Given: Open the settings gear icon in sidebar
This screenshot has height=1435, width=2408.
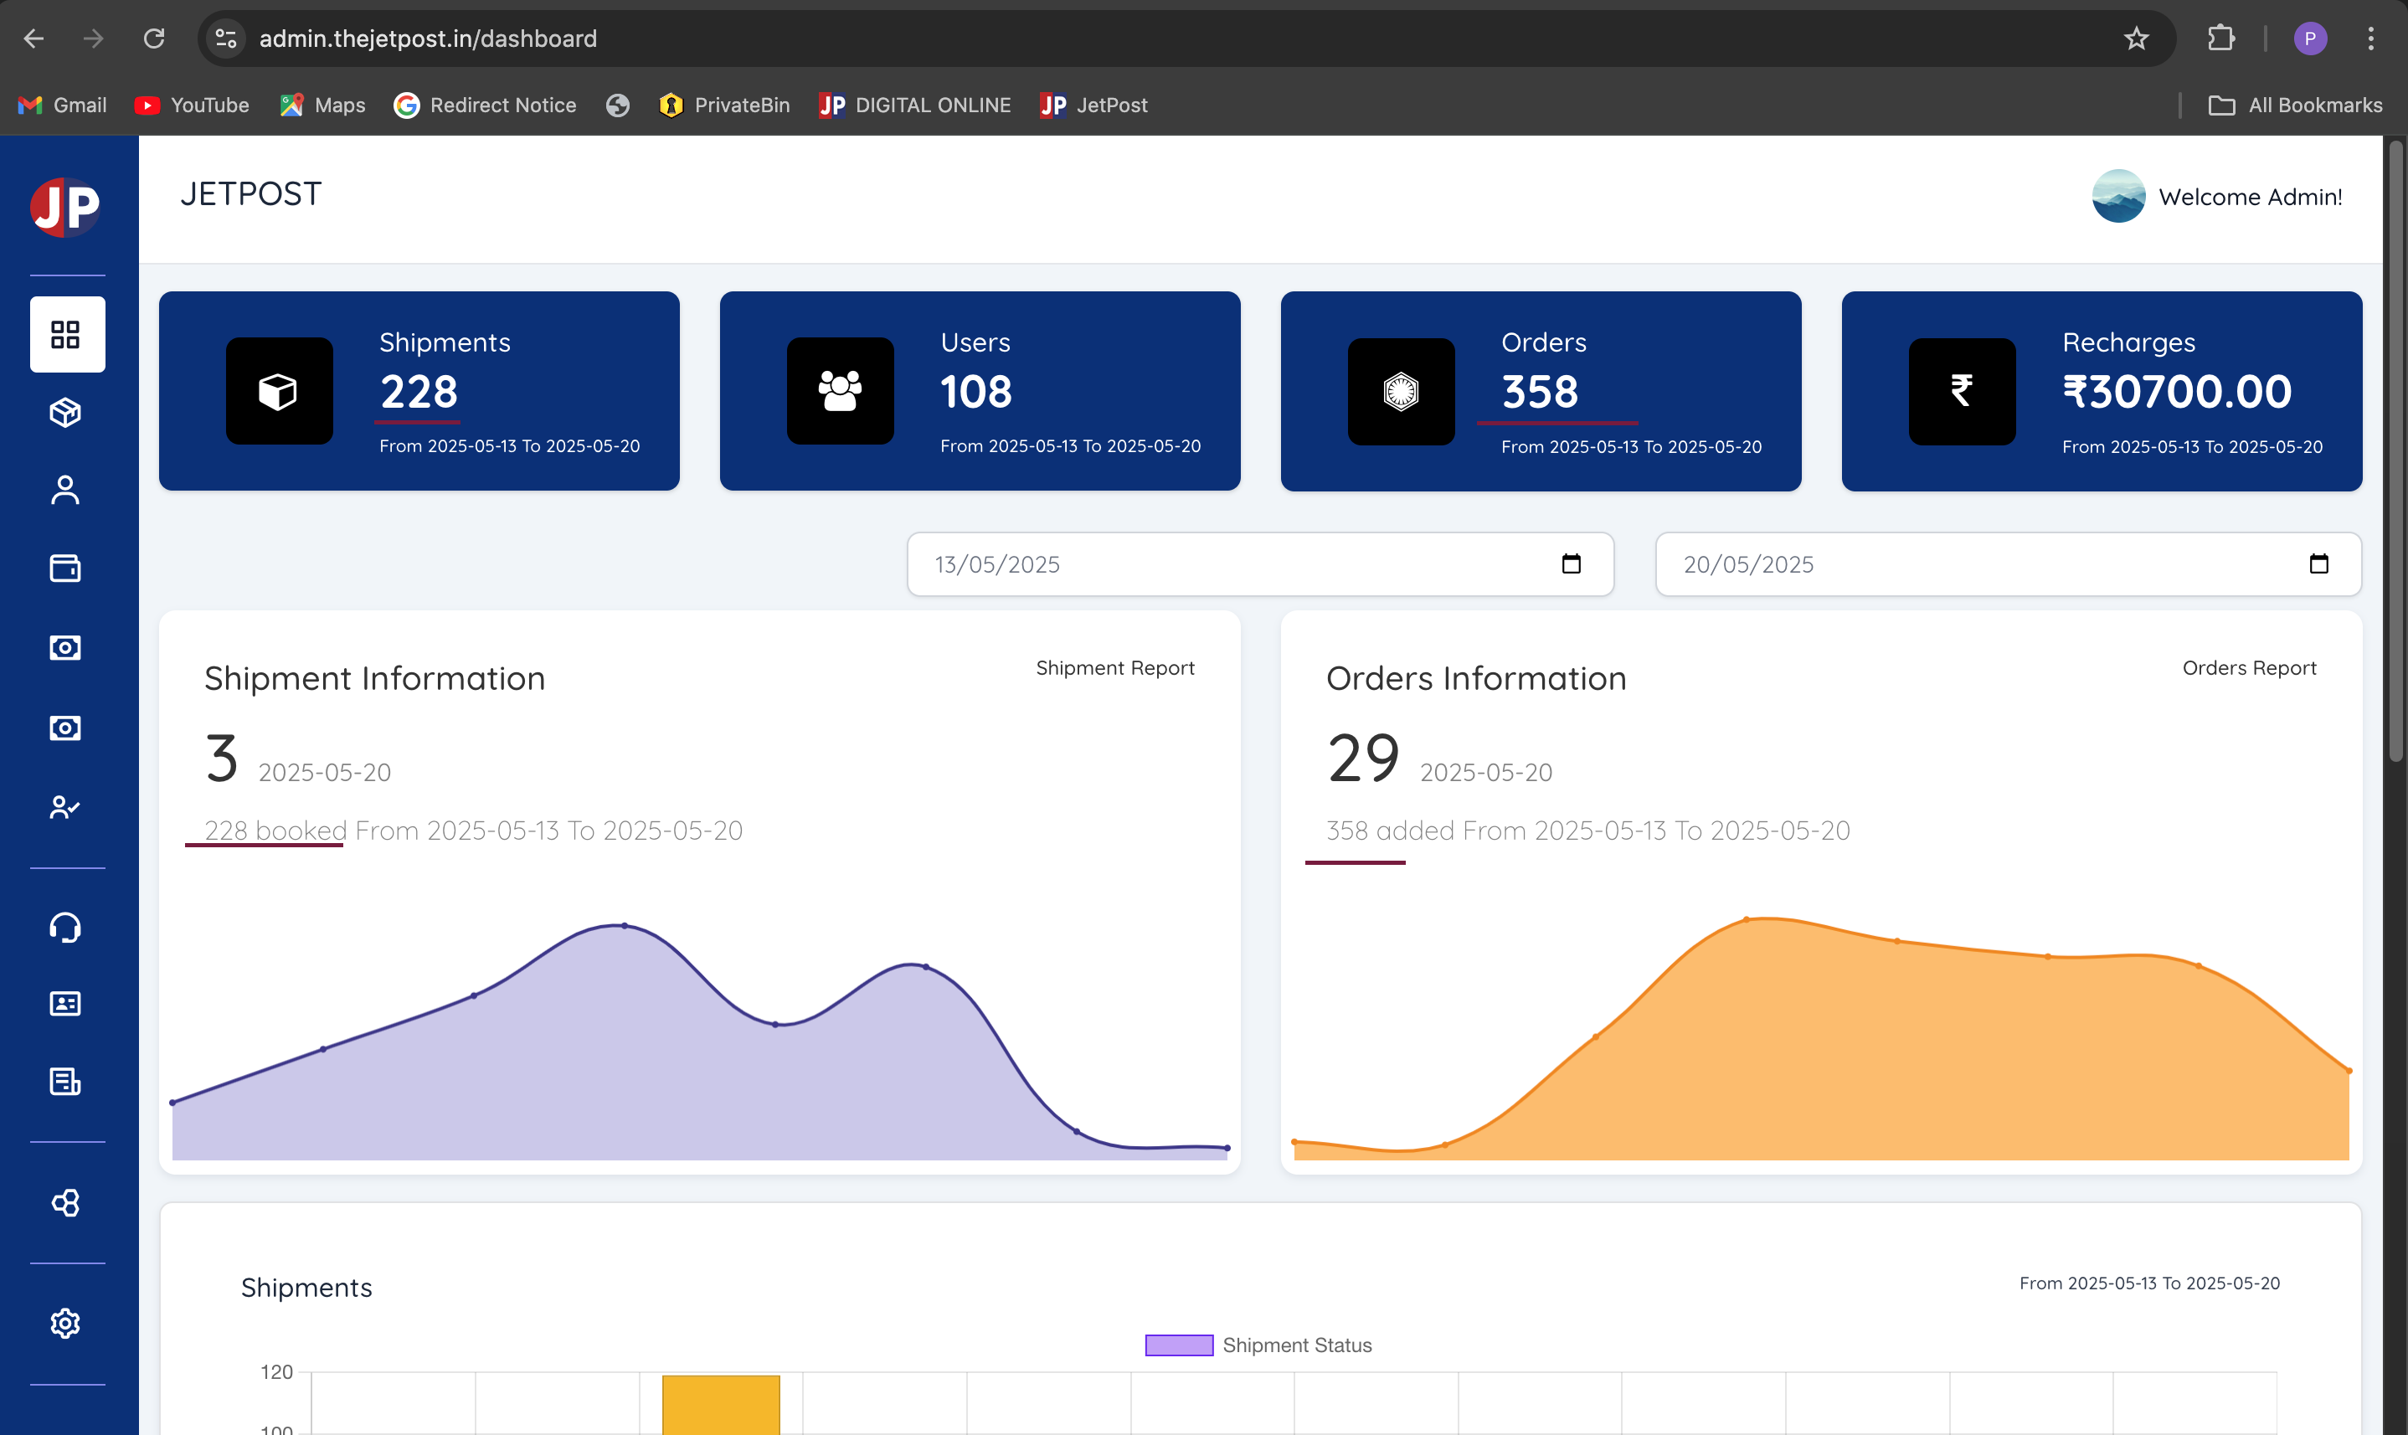Looking at the screenshot, I should [66, 1323].
